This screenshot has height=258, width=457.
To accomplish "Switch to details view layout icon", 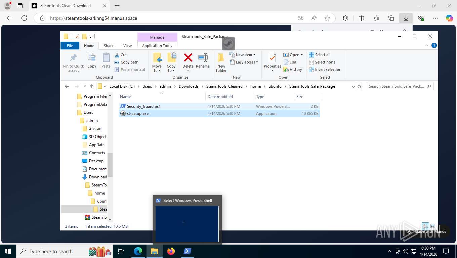I will [425, 226].
